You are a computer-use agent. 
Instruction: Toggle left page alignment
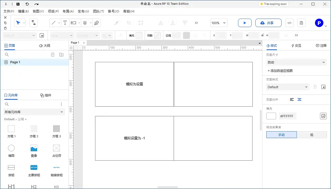[x=292, y=99]
